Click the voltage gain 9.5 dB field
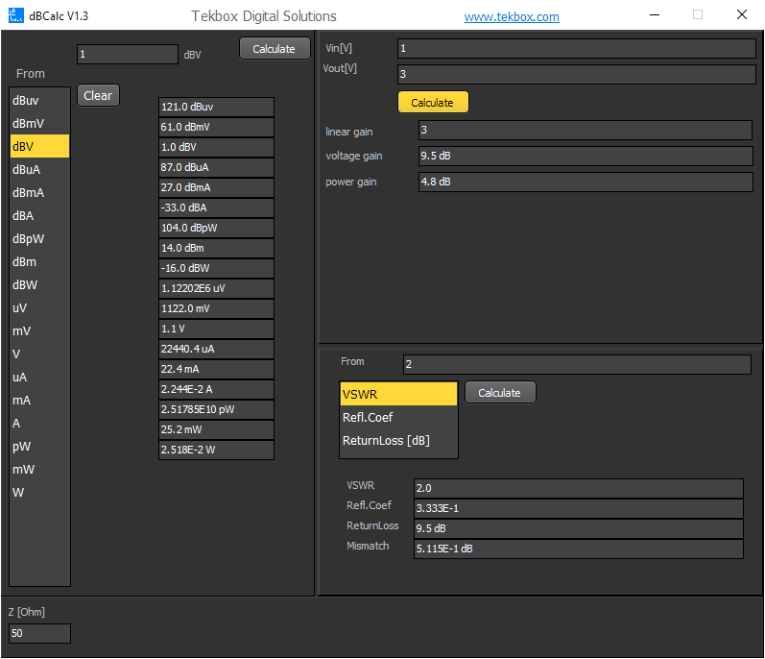 [x=586, y=156]
